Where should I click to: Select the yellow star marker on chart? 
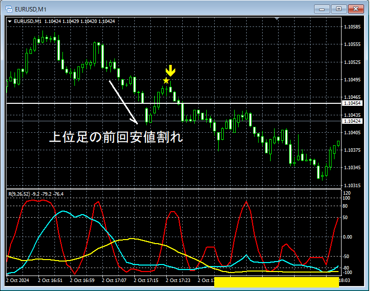coord(166,81)
